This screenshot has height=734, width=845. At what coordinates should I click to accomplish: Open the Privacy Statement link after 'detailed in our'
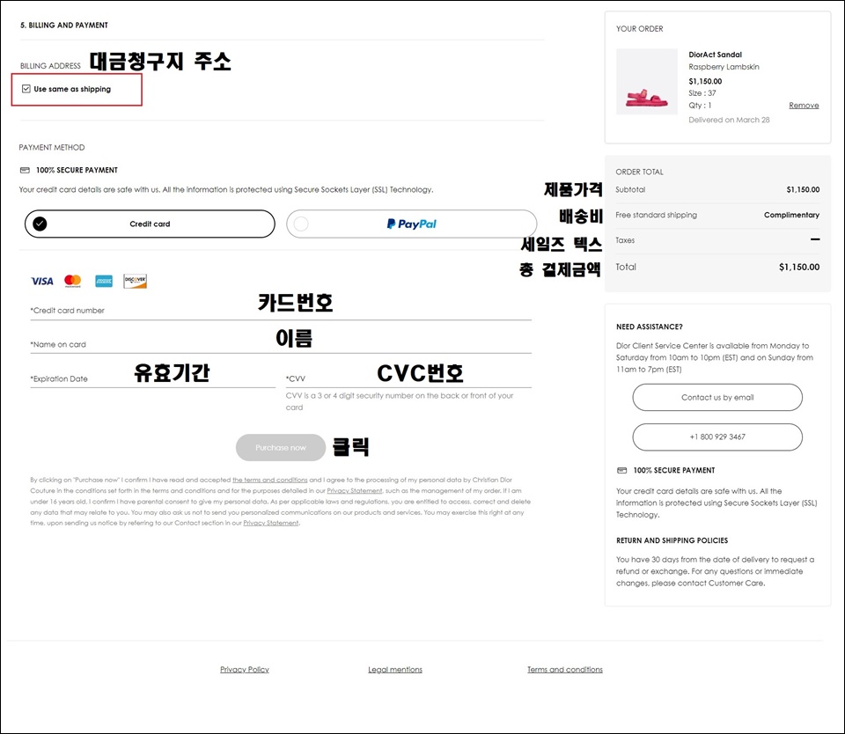coord(355,490)
